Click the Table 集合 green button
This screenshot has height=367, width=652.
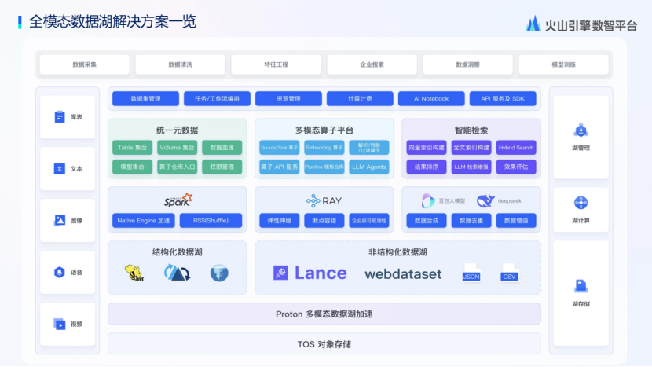[132, 147]
